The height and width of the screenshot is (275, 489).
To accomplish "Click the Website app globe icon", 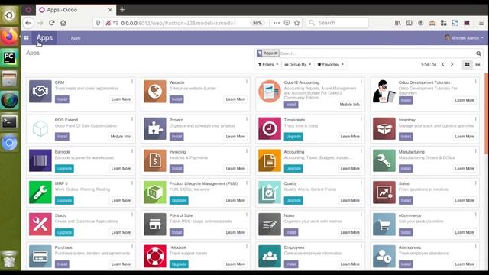I will pyautogui.click(x=155, y=92).
